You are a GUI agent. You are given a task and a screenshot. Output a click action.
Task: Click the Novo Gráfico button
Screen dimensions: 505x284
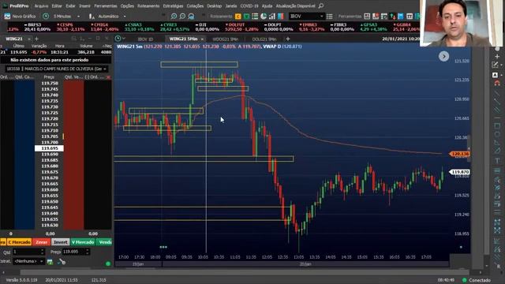tap(20, 16)
